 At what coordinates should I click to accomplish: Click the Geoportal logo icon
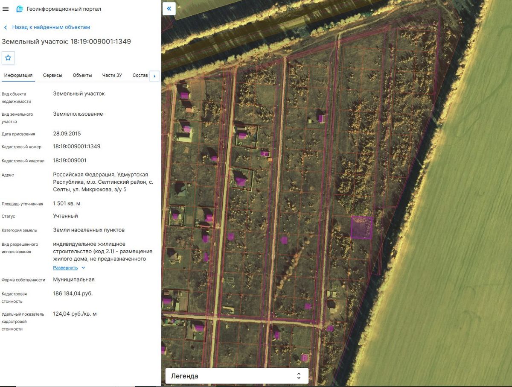19,9
